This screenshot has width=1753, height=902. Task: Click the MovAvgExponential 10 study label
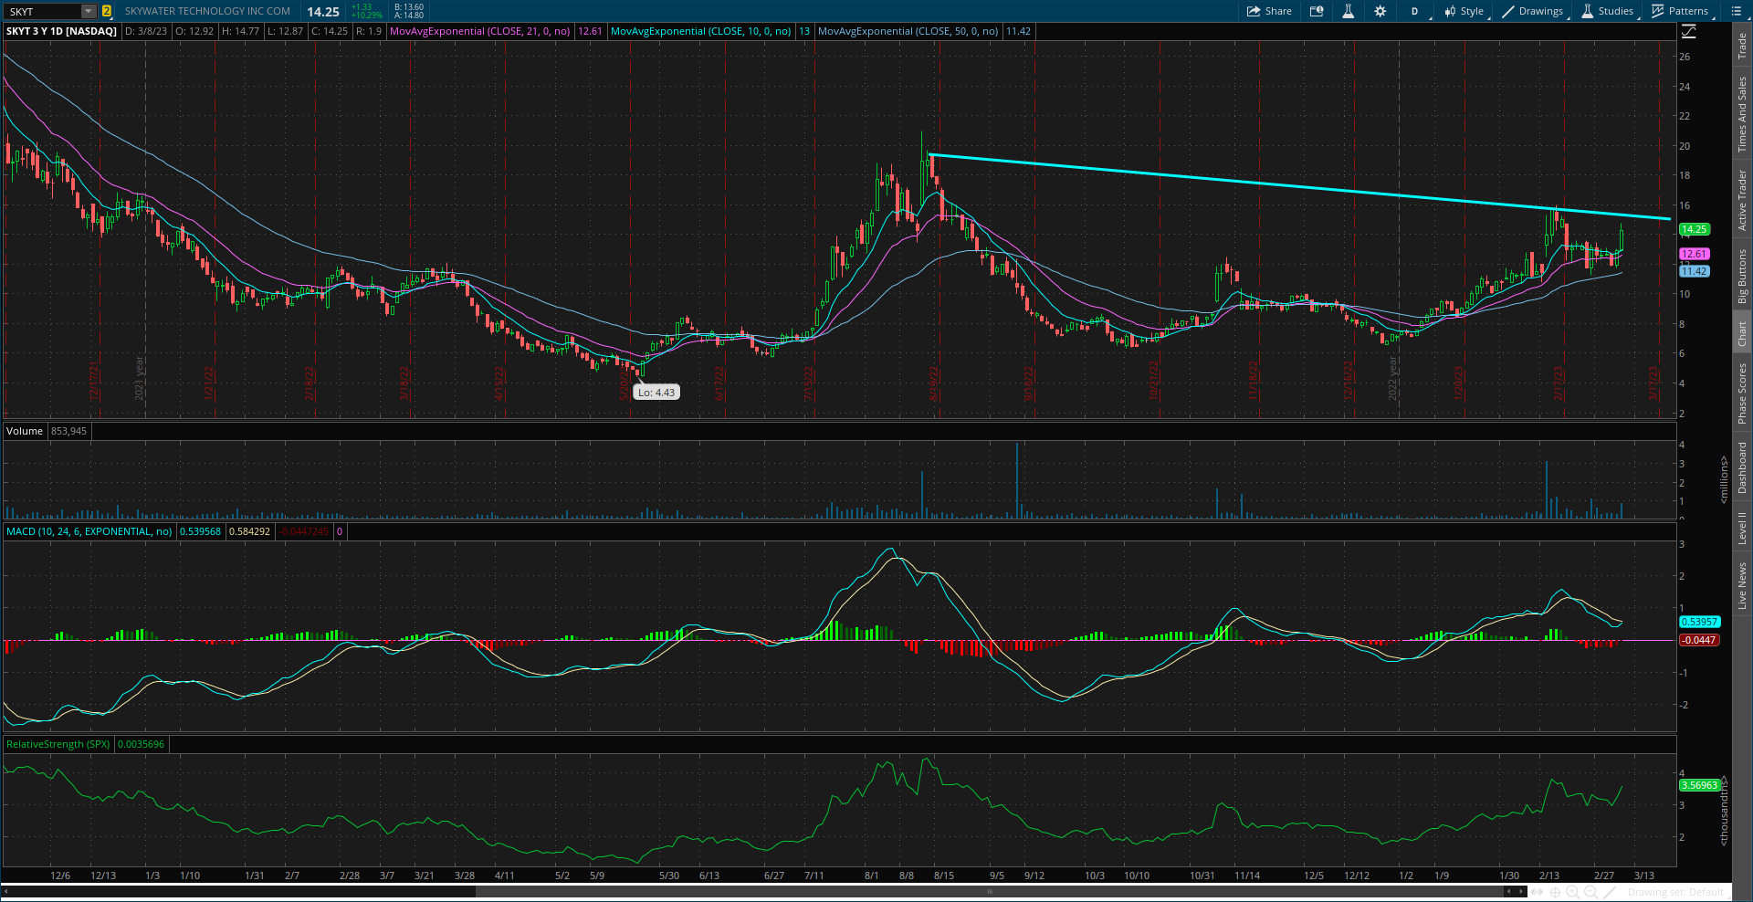(701, 31)
